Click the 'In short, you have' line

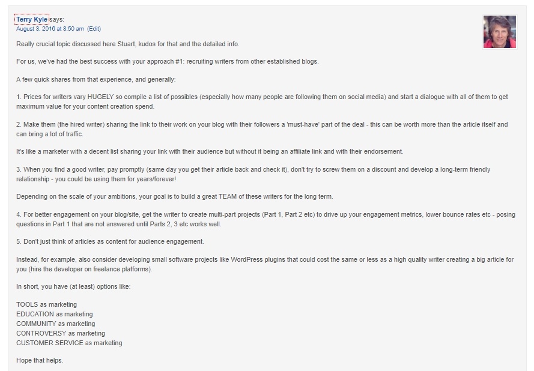(73, 286)
